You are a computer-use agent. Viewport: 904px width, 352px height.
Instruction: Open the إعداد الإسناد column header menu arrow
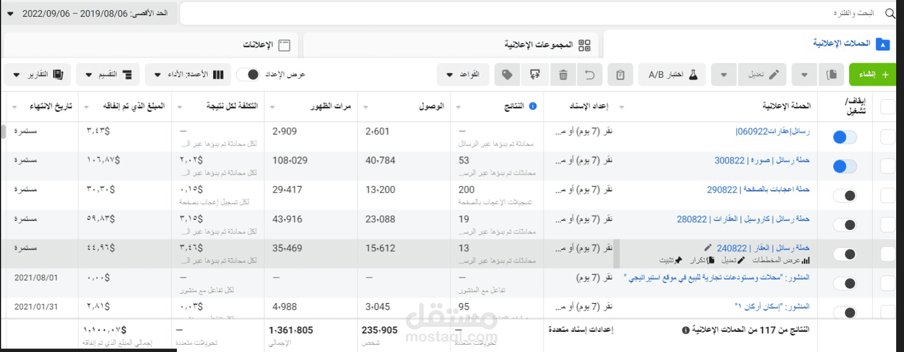click(x=621, y=107)
